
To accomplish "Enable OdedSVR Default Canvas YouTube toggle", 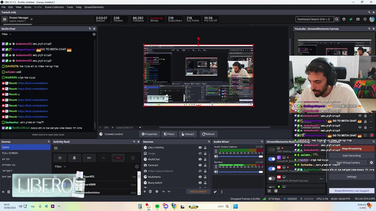I will (272, 178).
